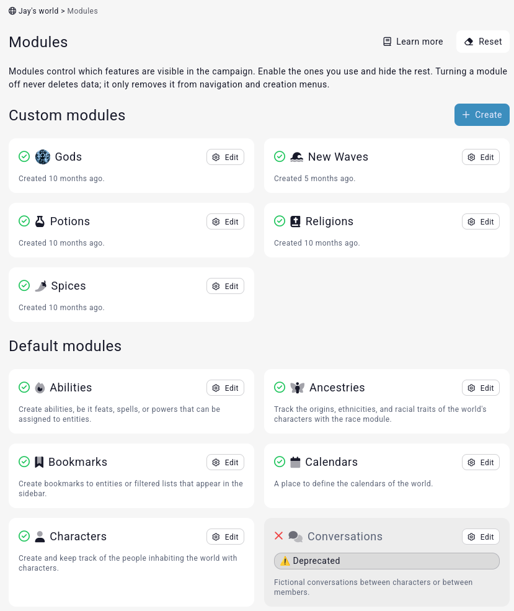Click the New Waves water icon

(x=296, y=157)
